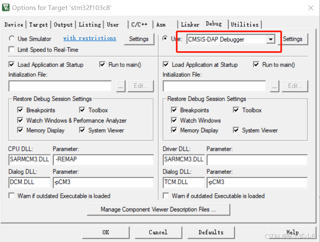Browse simulator initialization file with '...' button
320x242 pixels.
coord(121,86)
